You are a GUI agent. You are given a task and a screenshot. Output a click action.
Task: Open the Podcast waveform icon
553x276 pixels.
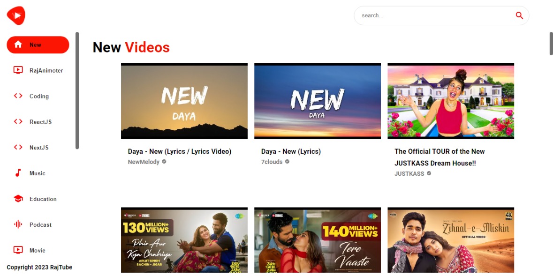pos(18,224)
